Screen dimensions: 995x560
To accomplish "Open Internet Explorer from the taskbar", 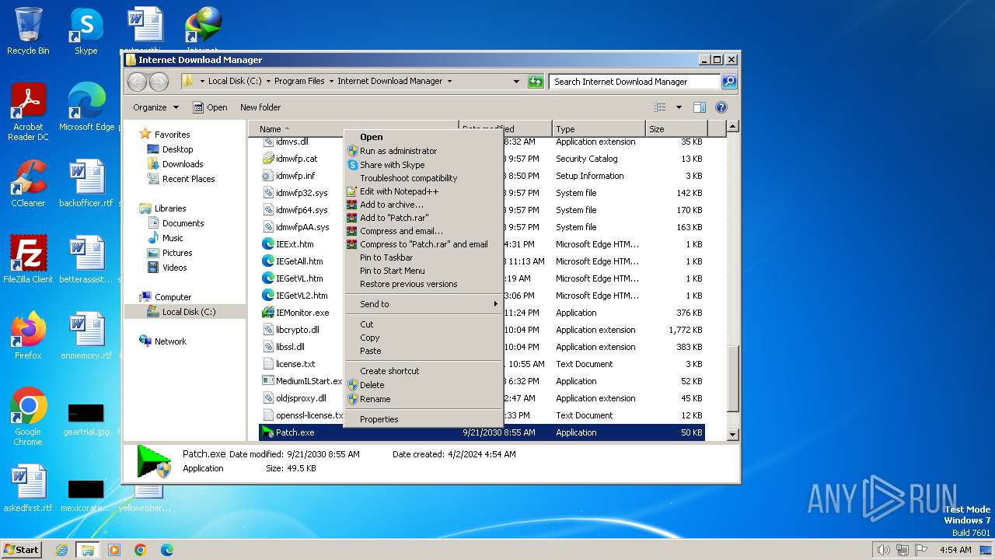I will (61, 550).
